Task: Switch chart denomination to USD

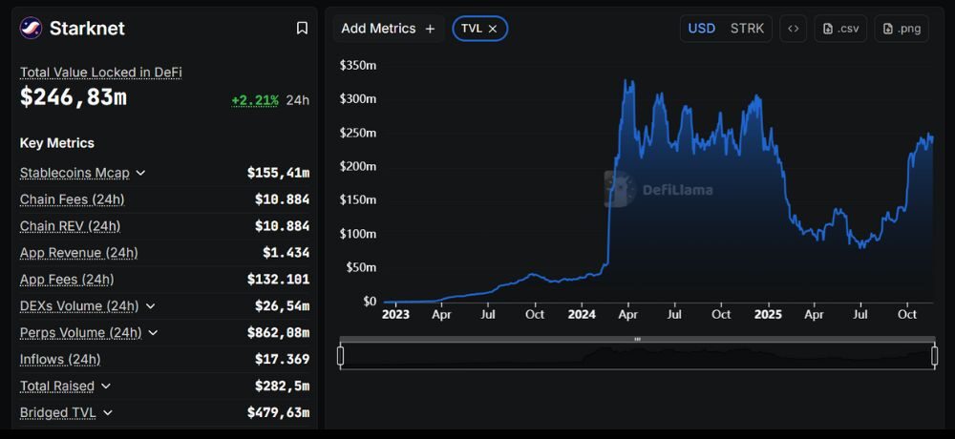Action: pyautogui.click(x=702, y=29)
